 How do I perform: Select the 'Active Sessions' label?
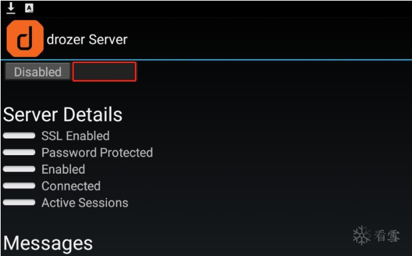85,203
